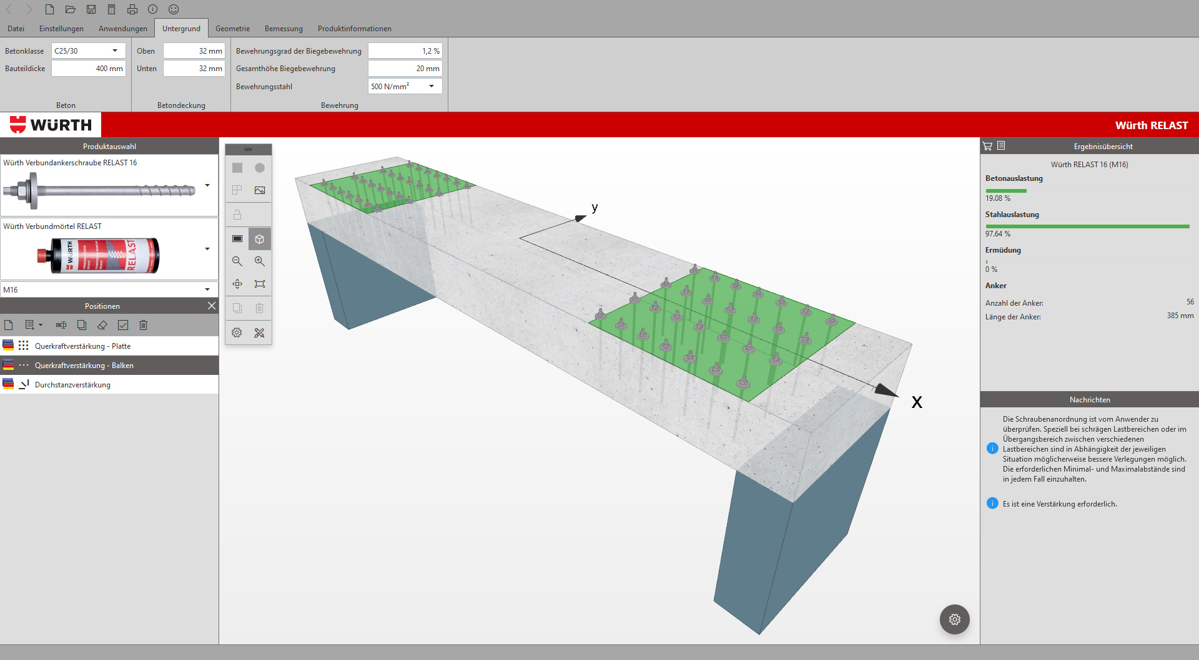Open add-from-list dropdown in Positionen toolbar
Image resolution: width=1199 pixels, height=660 pixels.
tap(34, 325)
